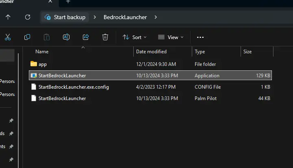Click the Rename icon
The height and width of the screenshot is (168, 293).
click(x=66, y=37)
